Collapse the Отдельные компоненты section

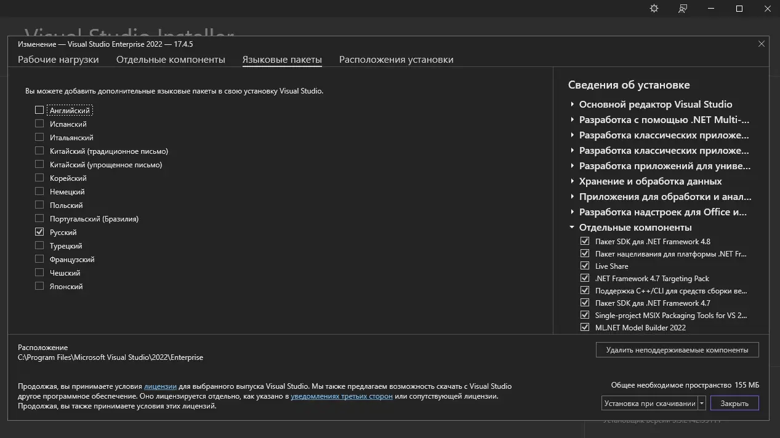click(x=572, y=228)
